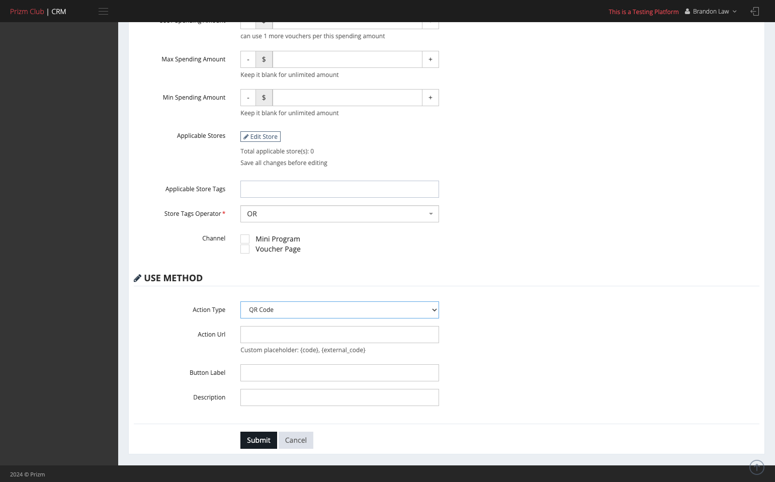Click the logout icon in header
The image size is (775, 482).
pos(754,12)
